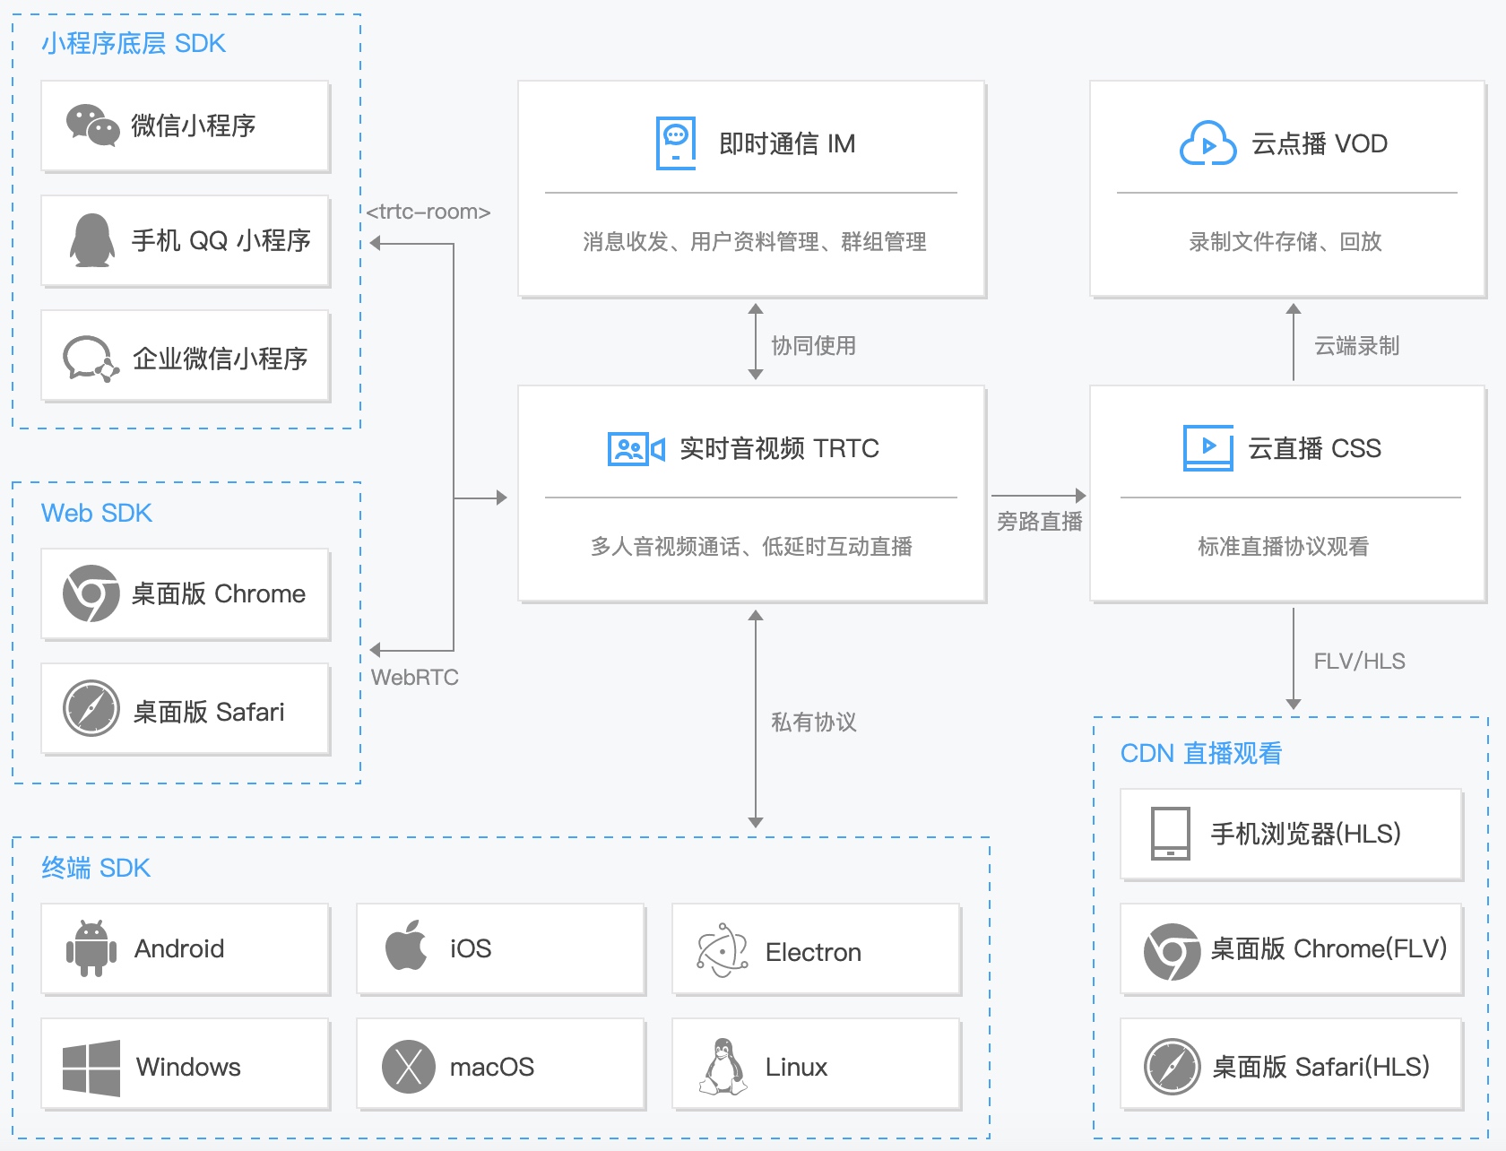Click the 云端录制 arrow label
Viewport: 1506px width, 1151px height.
click(1357, 346)
